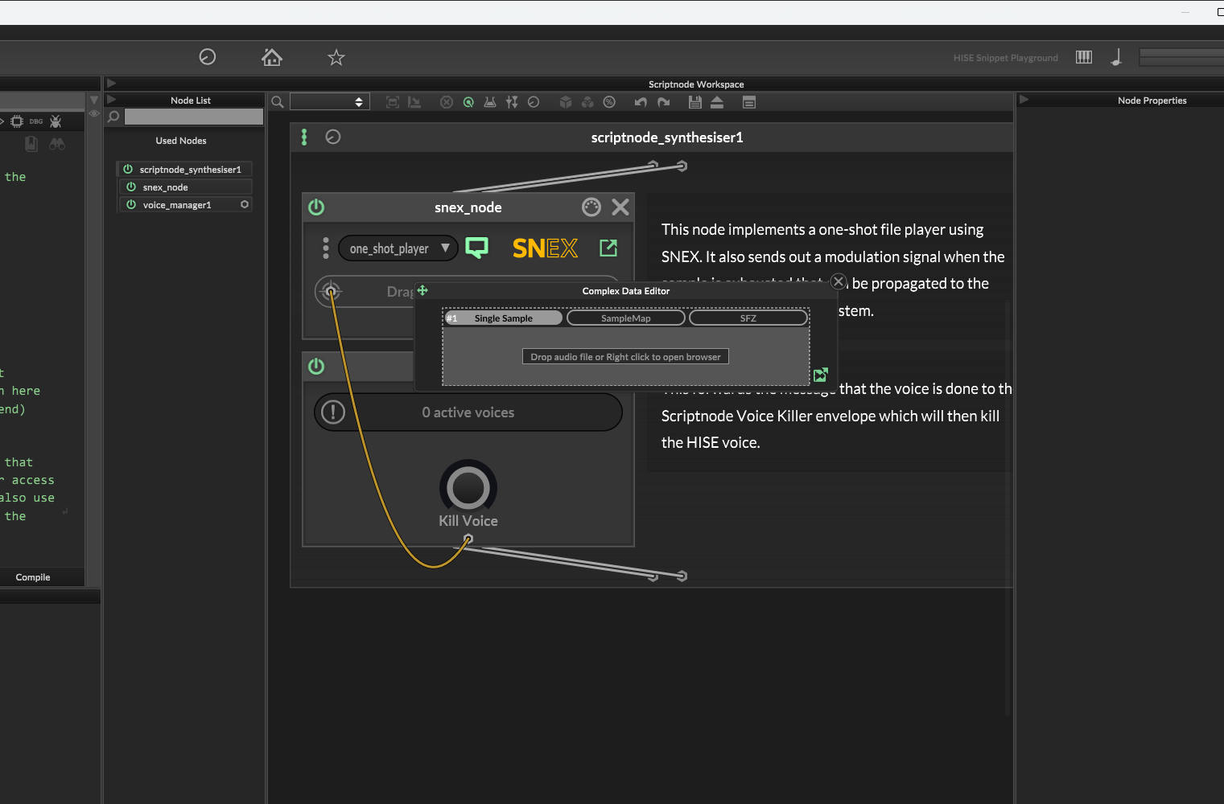Expand the triangle above Node List panel
Image resolution: width=1224 pixels, height=804 pixels.
pos(111,83)
